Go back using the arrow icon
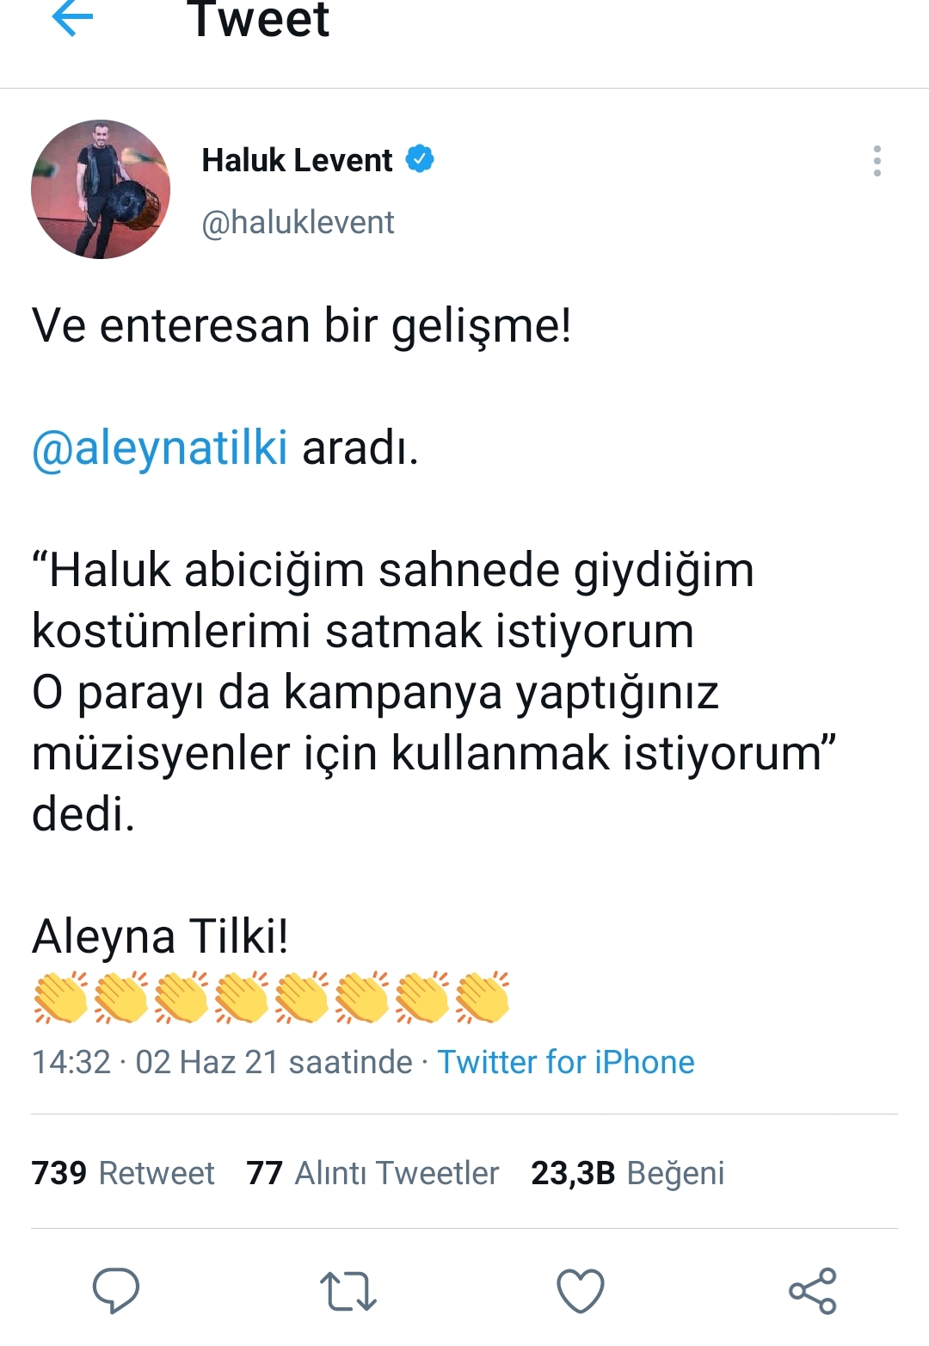 (72, 19)
